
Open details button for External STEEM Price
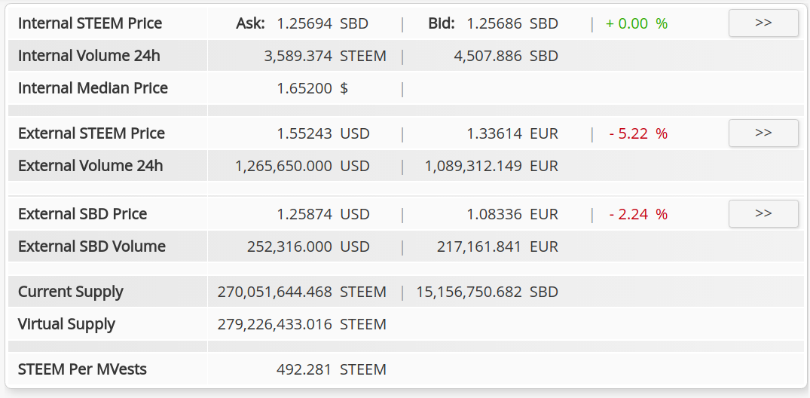click(763, 133)
